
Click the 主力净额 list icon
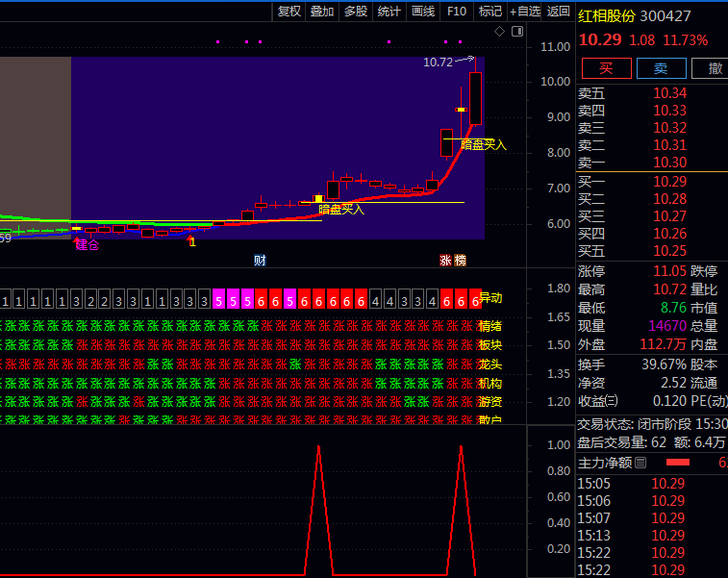pyautogui.click(x=640, y=463)
